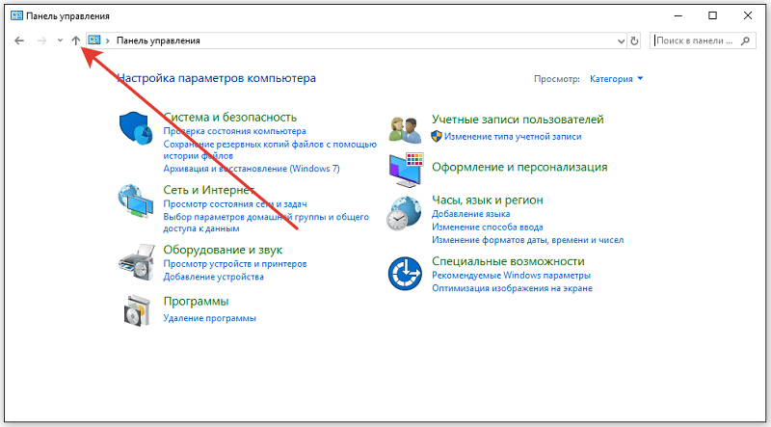Click the breadcrumb chevron before Панель управления
This screenshot has height=427, width=771.
(108, 40)
